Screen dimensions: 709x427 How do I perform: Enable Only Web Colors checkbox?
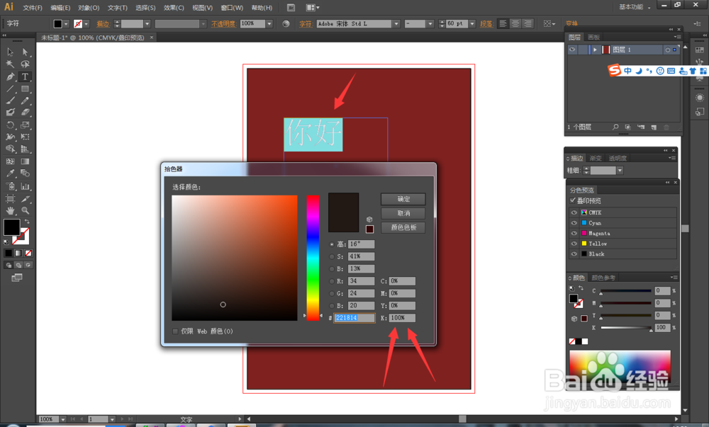pyautogui.click(x=175, y=331)
